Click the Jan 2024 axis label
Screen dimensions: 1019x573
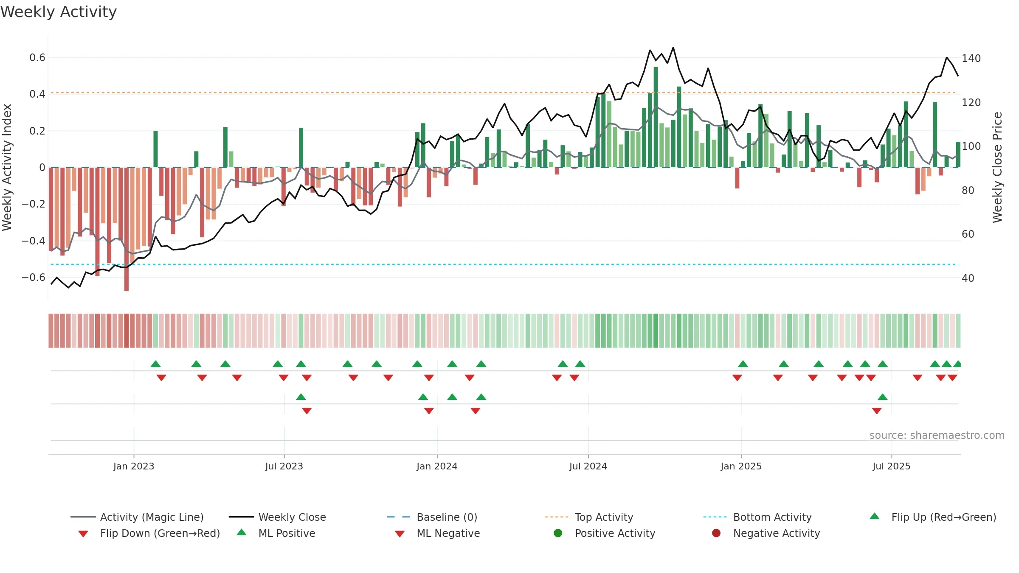pyautogui.click(x=437, y=466)
